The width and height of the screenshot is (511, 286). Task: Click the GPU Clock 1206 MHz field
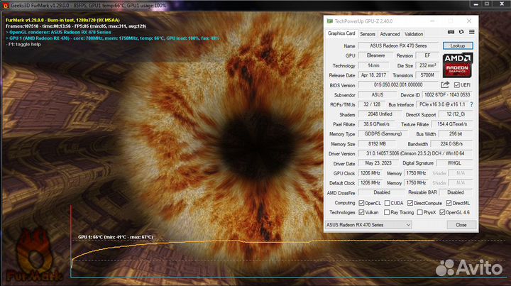pyautogui.click(x=370, y=173)
